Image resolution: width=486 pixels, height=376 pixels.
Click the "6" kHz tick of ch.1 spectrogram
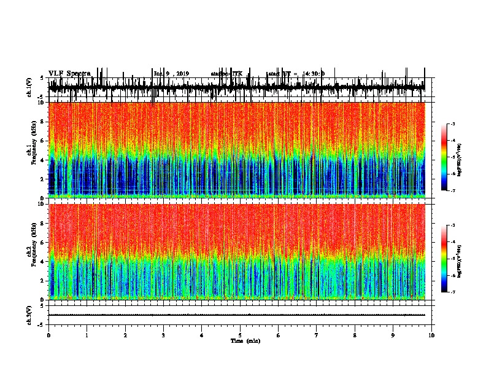[43, 141]
